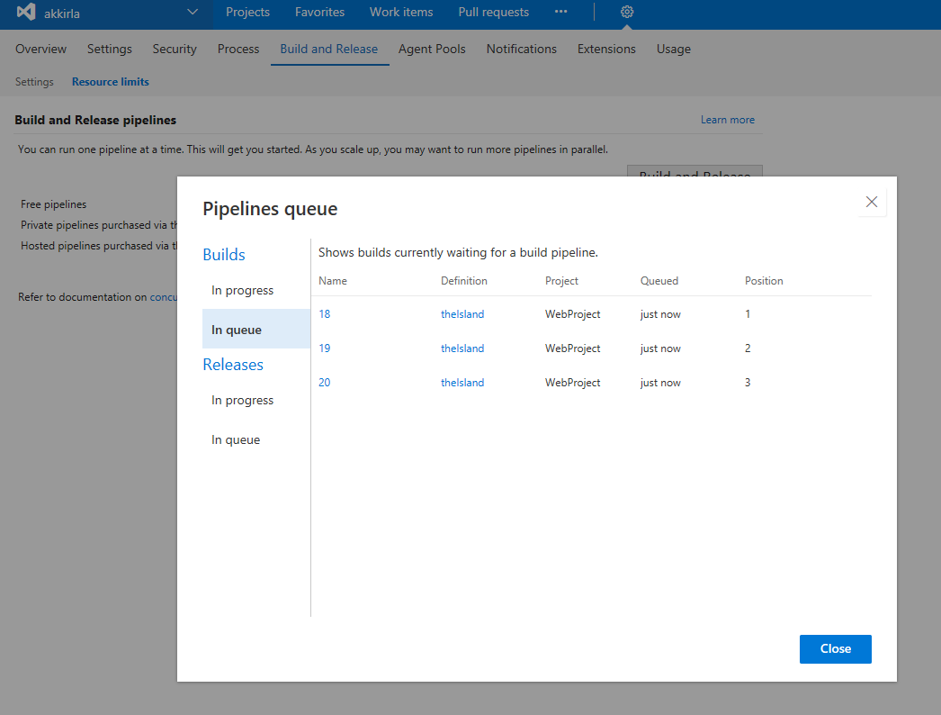Follow the Learn more link
Viewport: 941px width, 715px height.
[728, 120]
